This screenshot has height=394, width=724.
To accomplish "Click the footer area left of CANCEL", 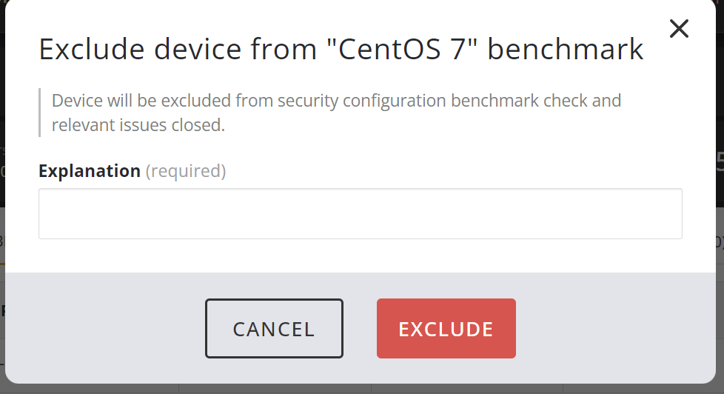I will [x=104, y=328].
